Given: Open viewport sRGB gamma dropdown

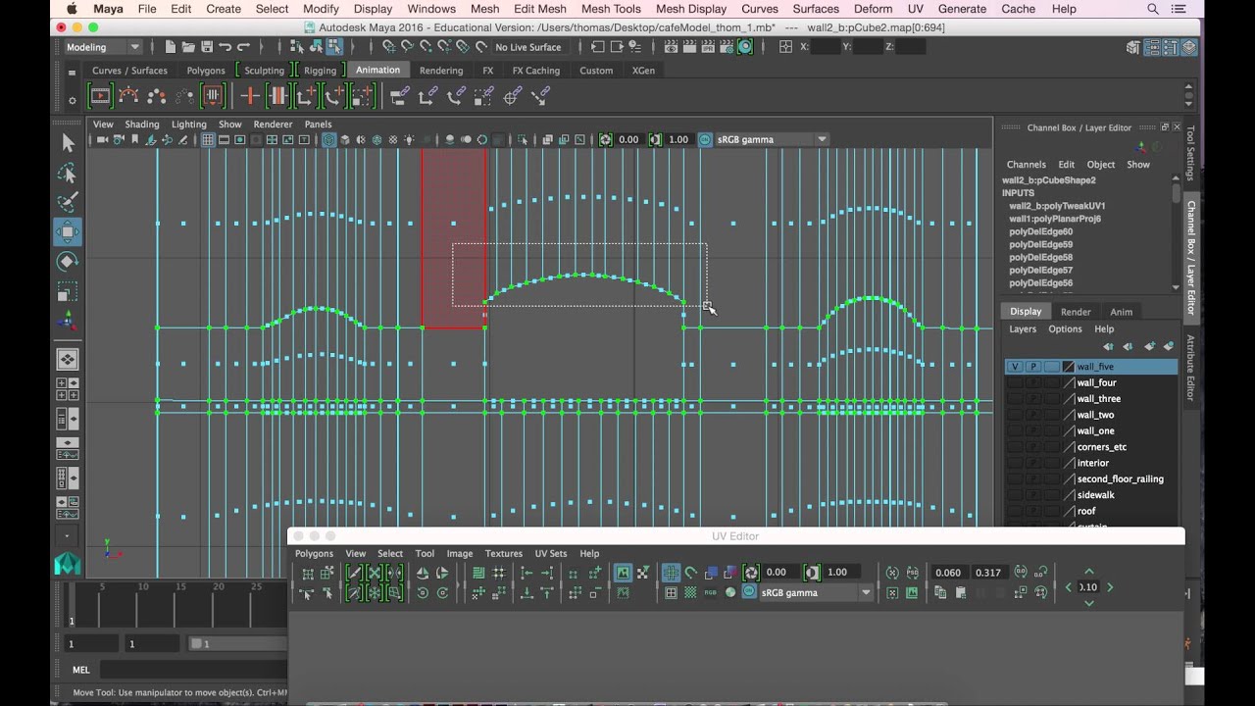Looking at the screenshot, I should point(773,139).
